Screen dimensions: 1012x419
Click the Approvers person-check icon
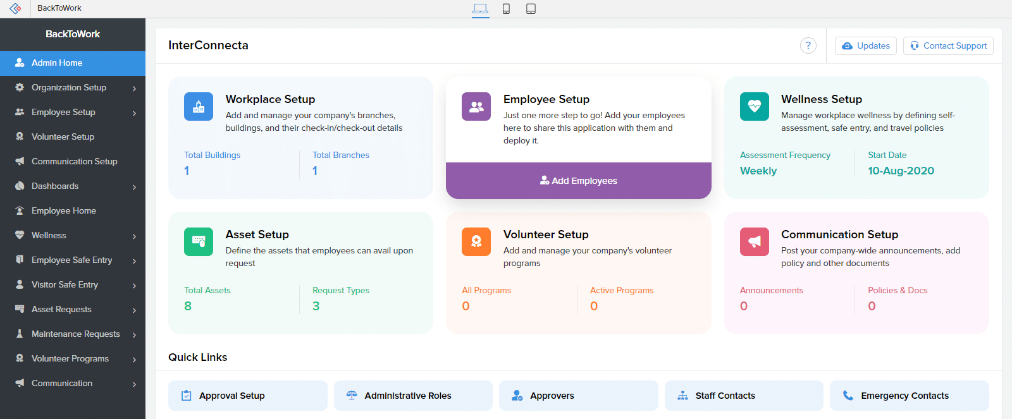[517, 396]
